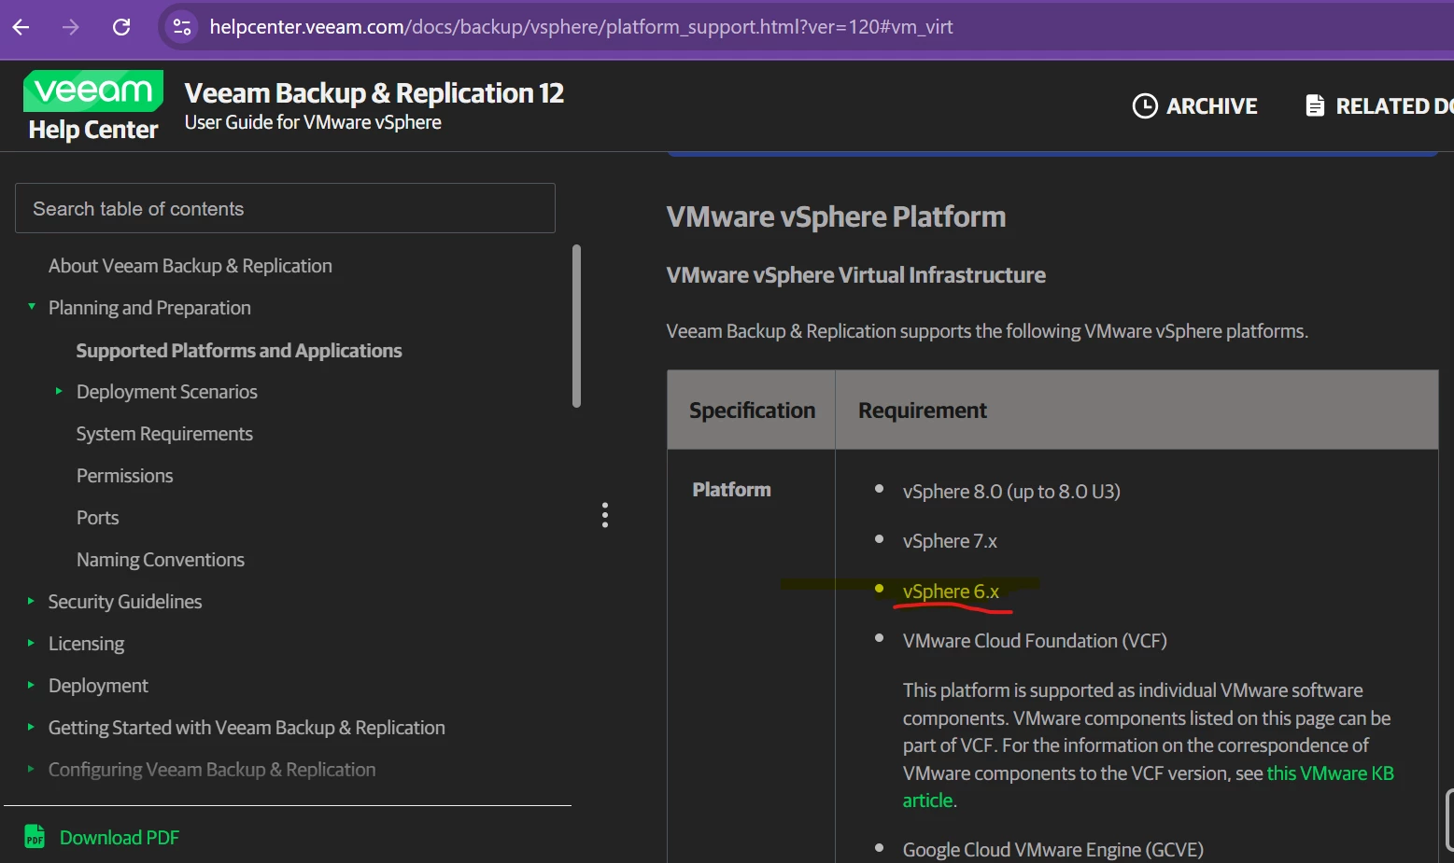Click Download PDF link
Viewport: 1454px width, 863px height.
point(120,838)
